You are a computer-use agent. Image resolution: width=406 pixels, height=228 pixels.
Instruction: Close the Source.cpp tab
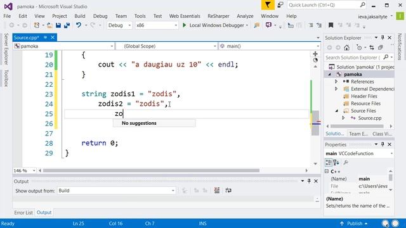tap(53, 37)
